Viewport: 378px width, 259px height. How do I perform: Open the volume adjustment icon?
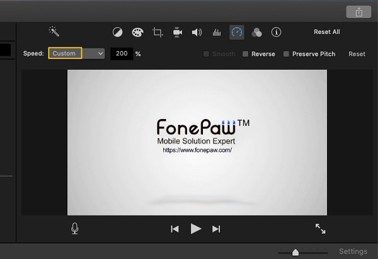[x=197, y=32]
